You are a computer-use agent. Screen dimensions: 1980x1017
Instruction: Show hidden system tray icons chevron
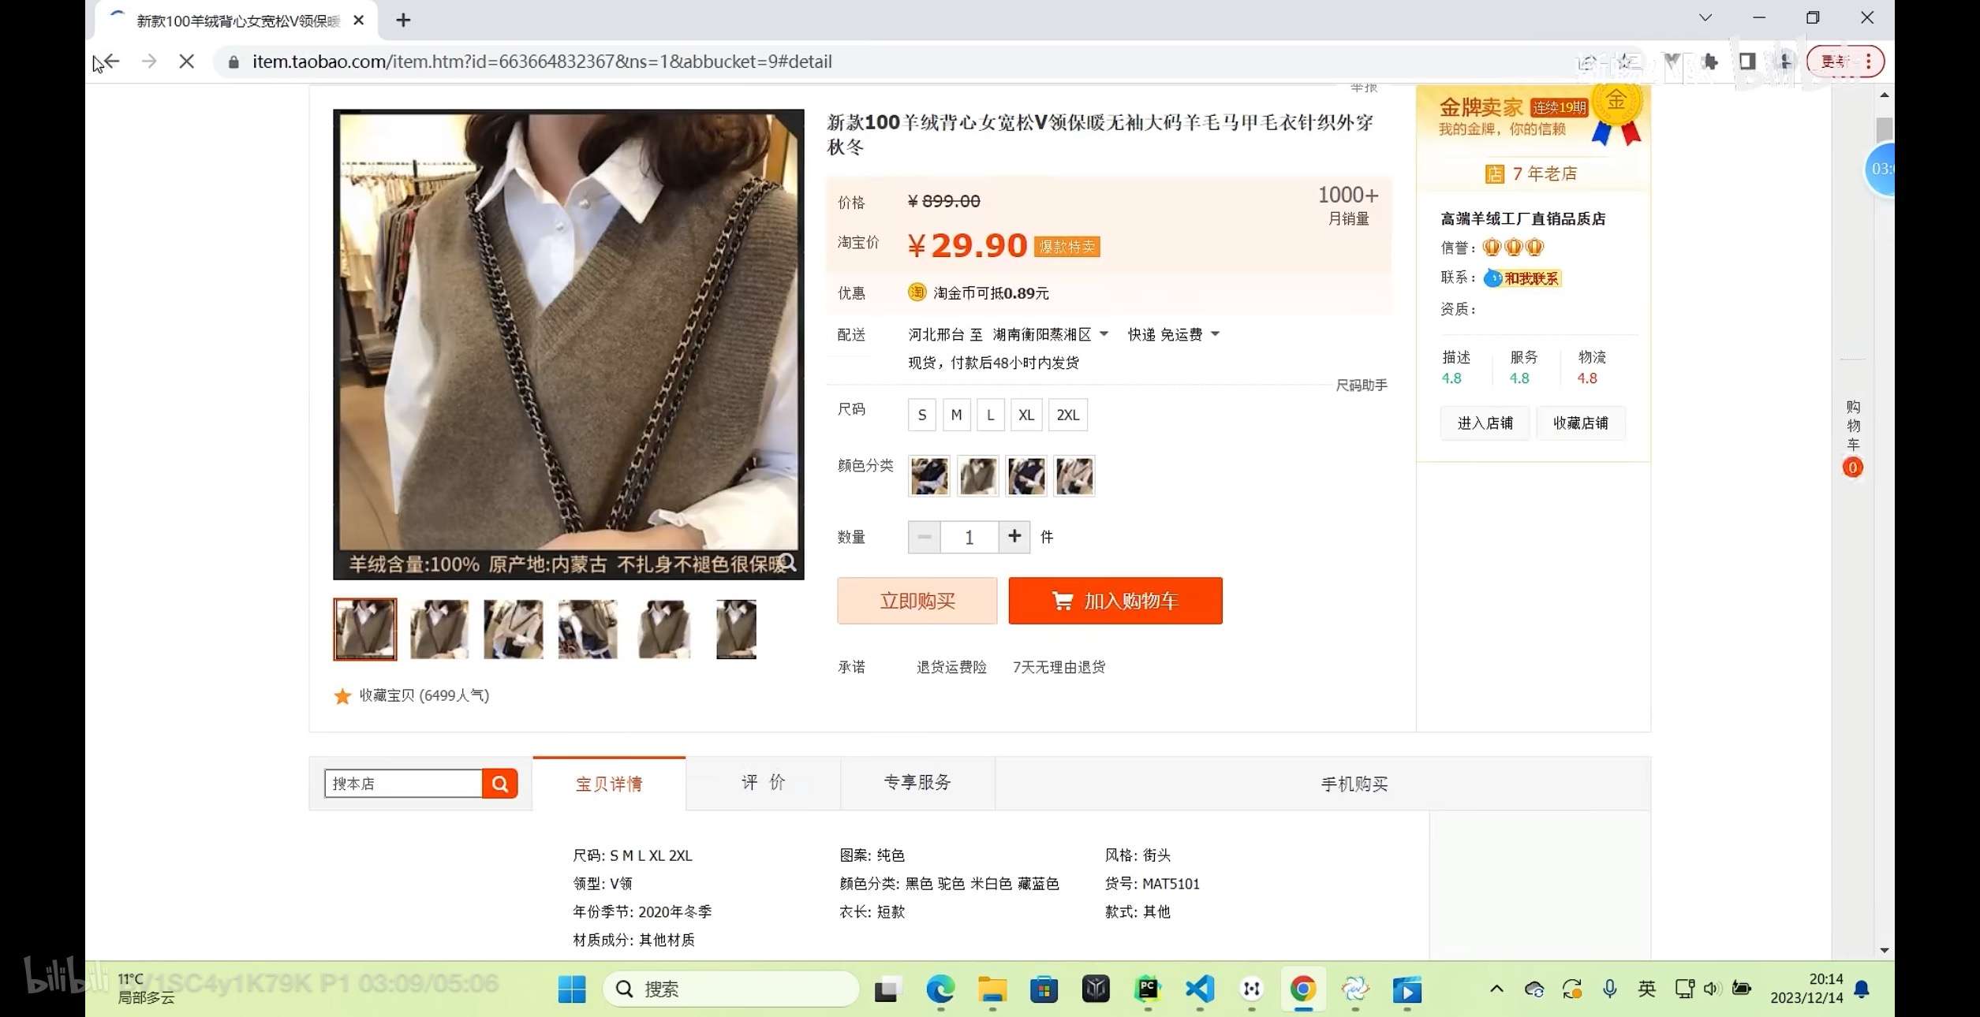[x=1496, y=989]
